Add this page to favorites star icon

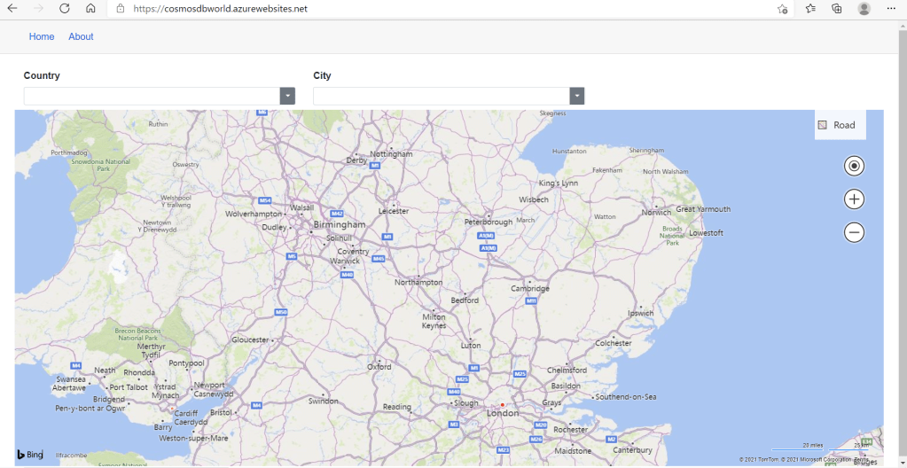(x=782, y=9)
